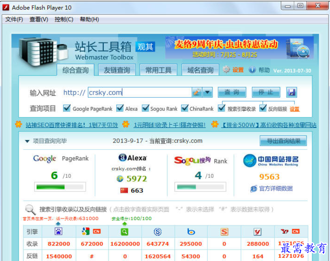Click the ChinaRank number 9563
The height and width of the screenshot is (261, 330).
(x=269, y=177)
